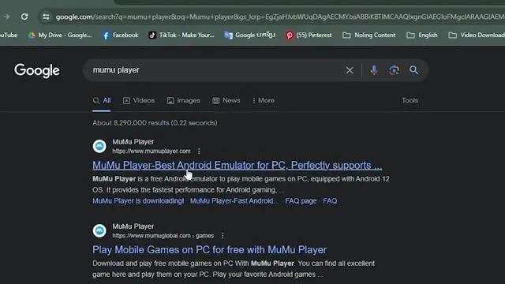Screen dimensions: 505x284
Task: Open MuMu Player-Best Android Emulator result
Action: 237,165
